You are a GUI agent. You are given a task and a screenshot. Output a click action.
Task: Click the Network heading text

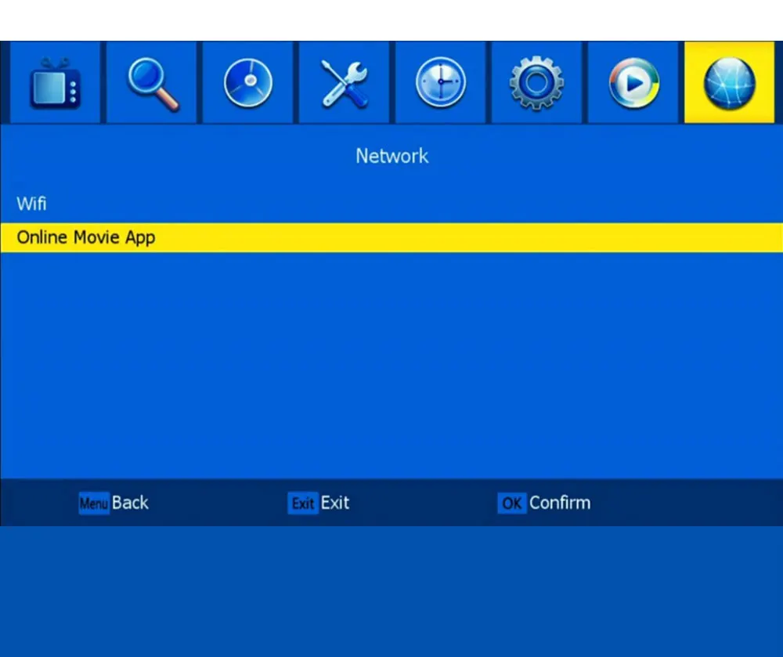tap(392, 156)
